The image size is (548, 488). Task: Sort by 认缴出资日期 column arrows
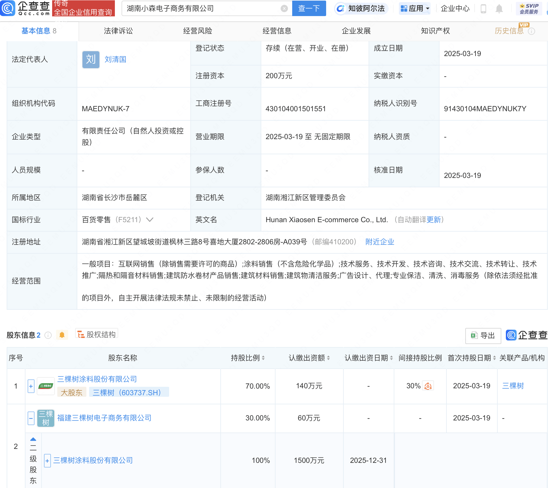coord(391,358)
